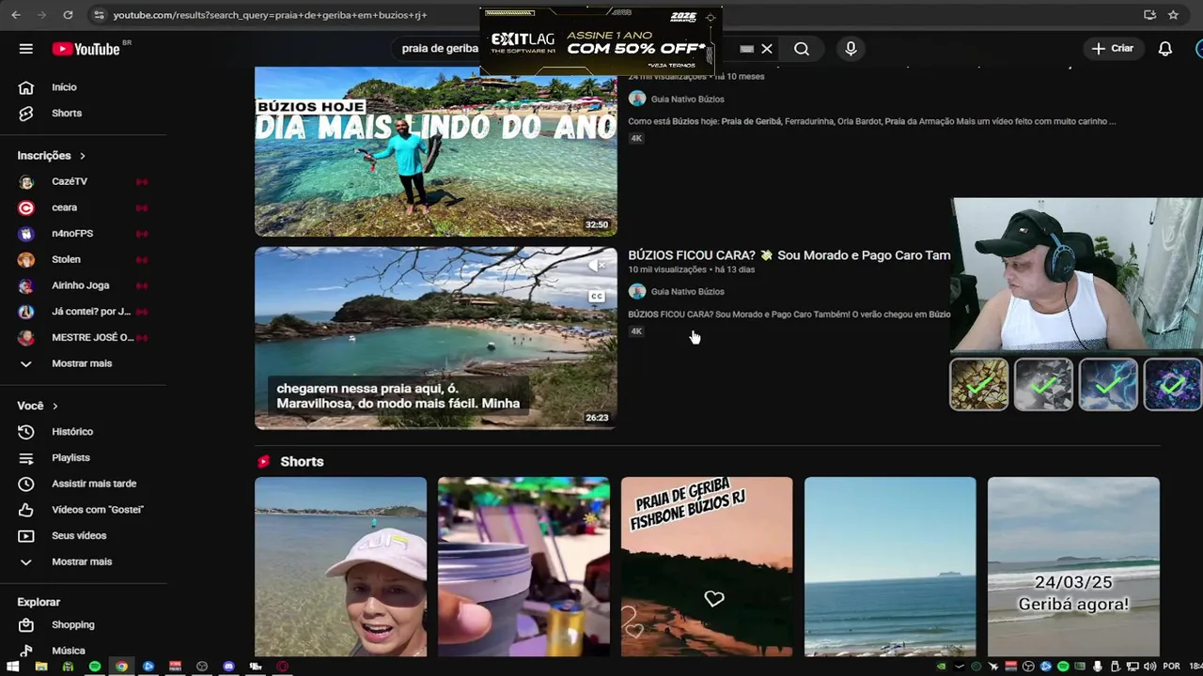1203x676 pixels.
Task: Click the ExitLag 50% OFF ad banner
Action: pos(601,42)
